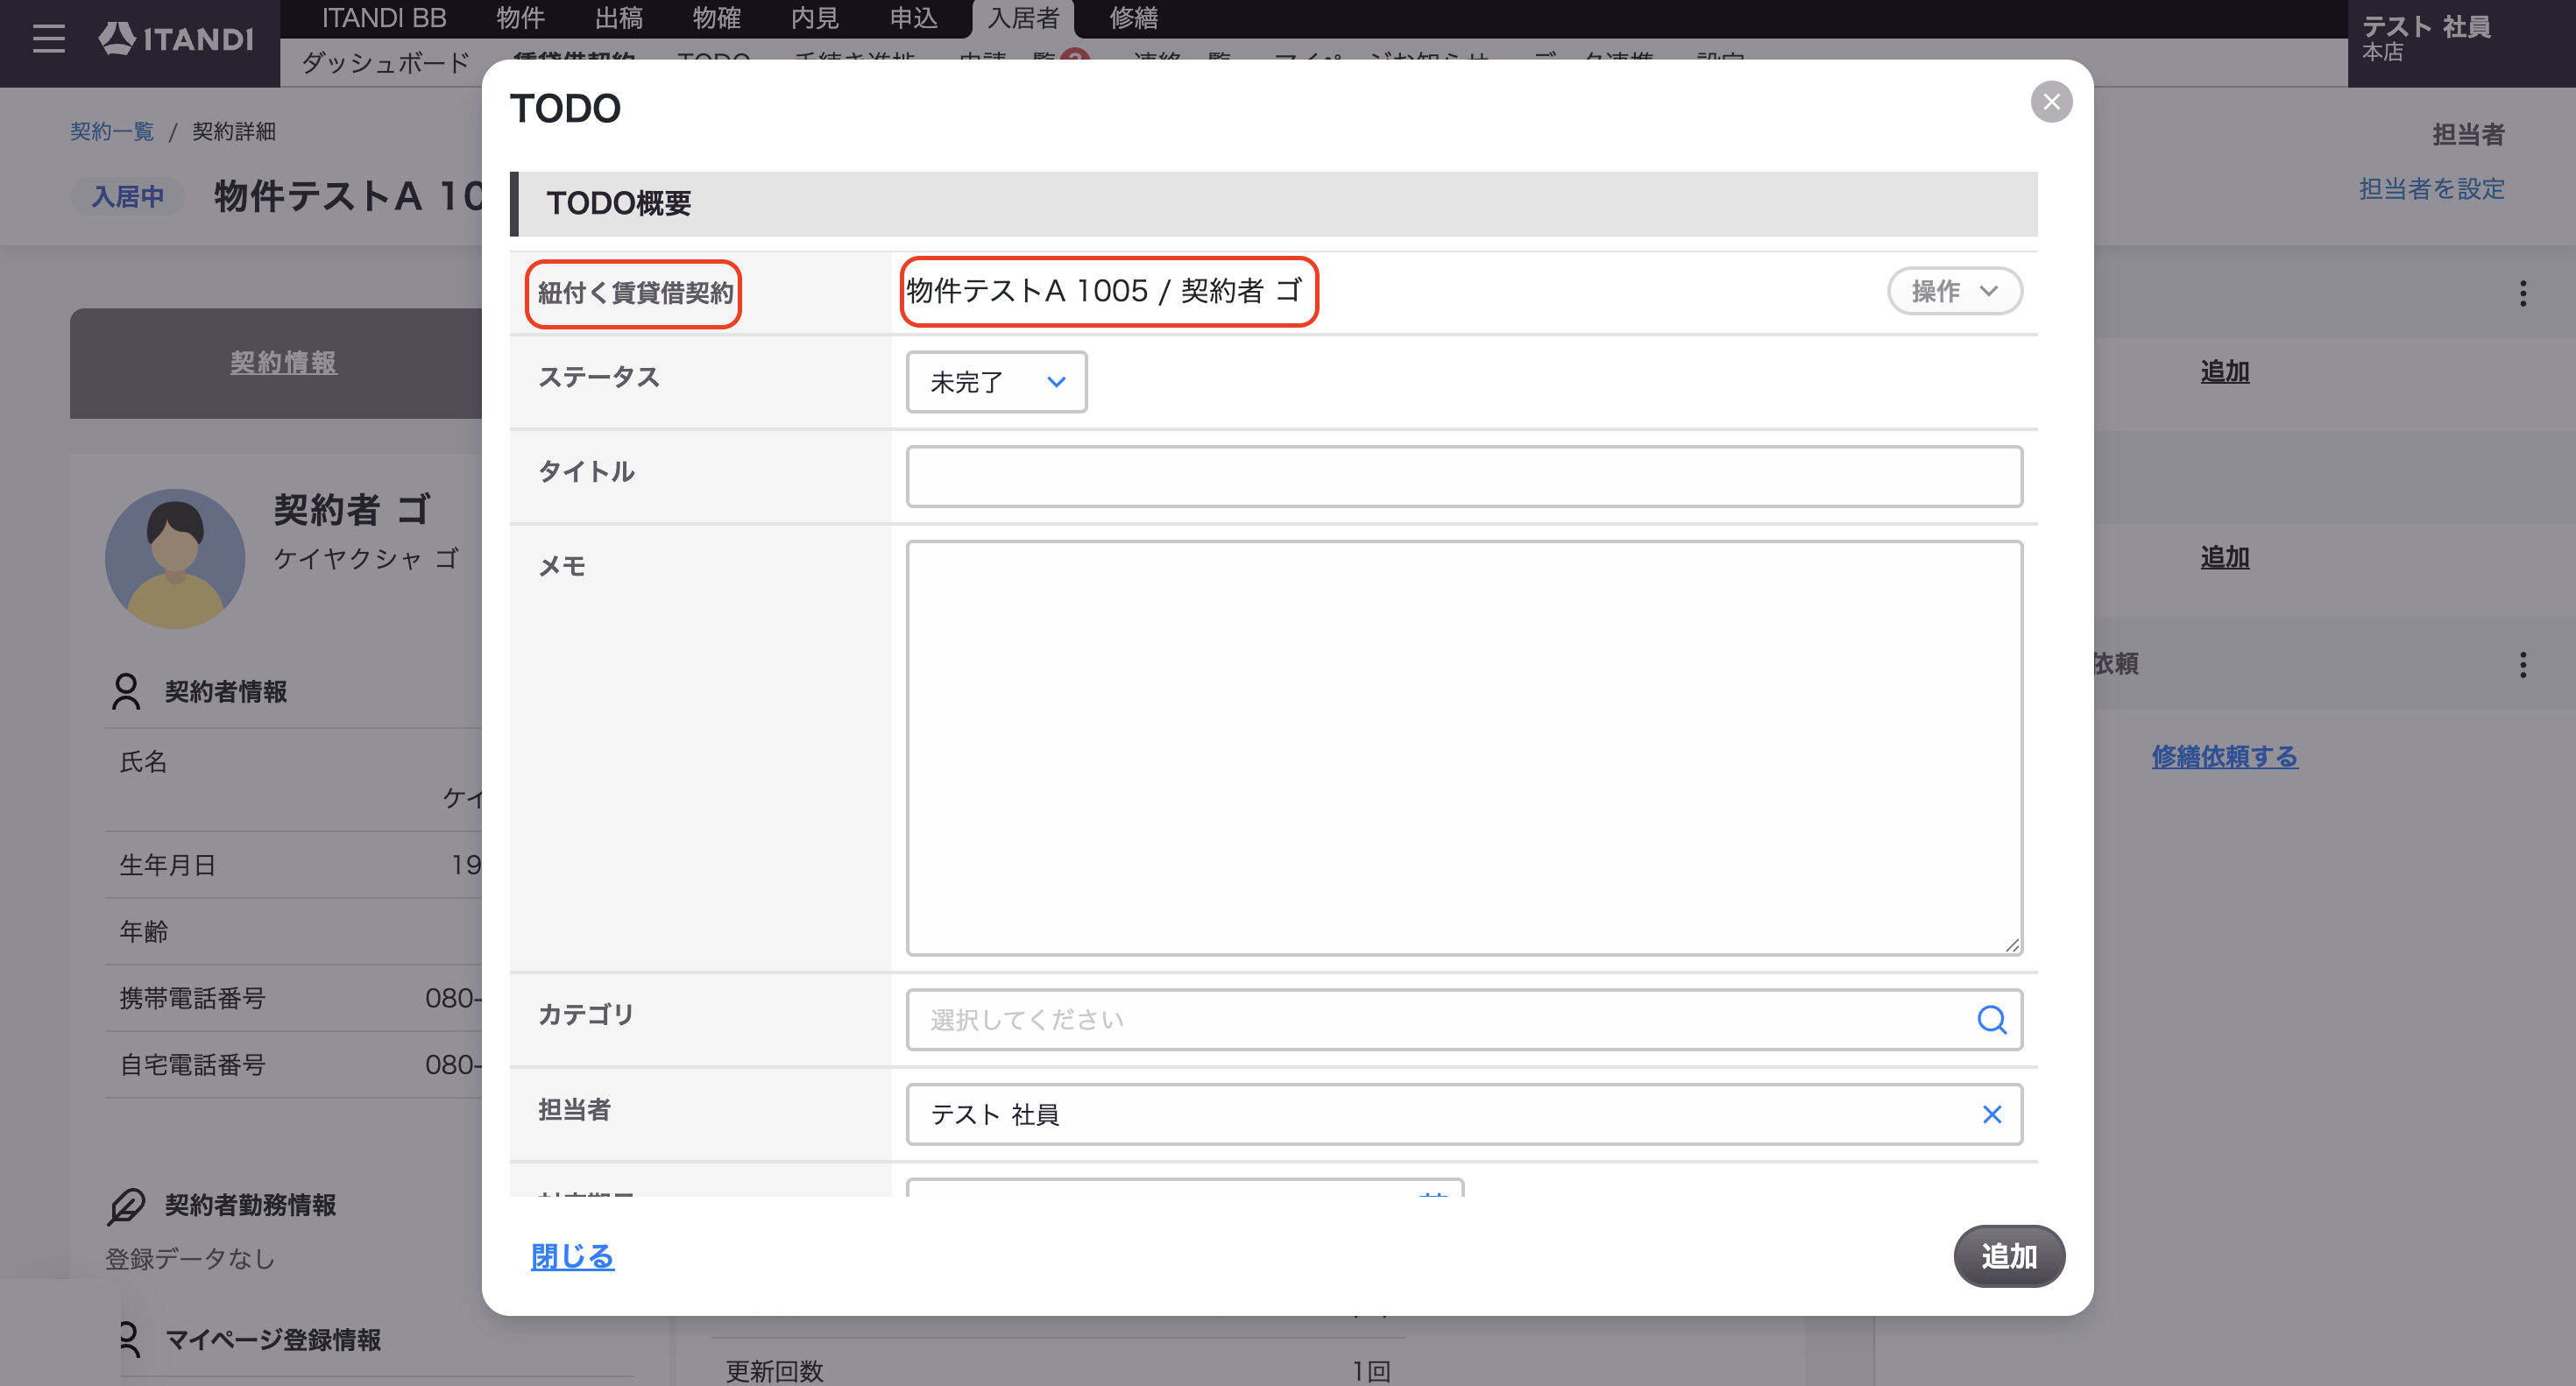This screenshot has height=1386, width=2576.
Task: Clear the 担当者 field with X icon
Action: coord(1991,1114)
